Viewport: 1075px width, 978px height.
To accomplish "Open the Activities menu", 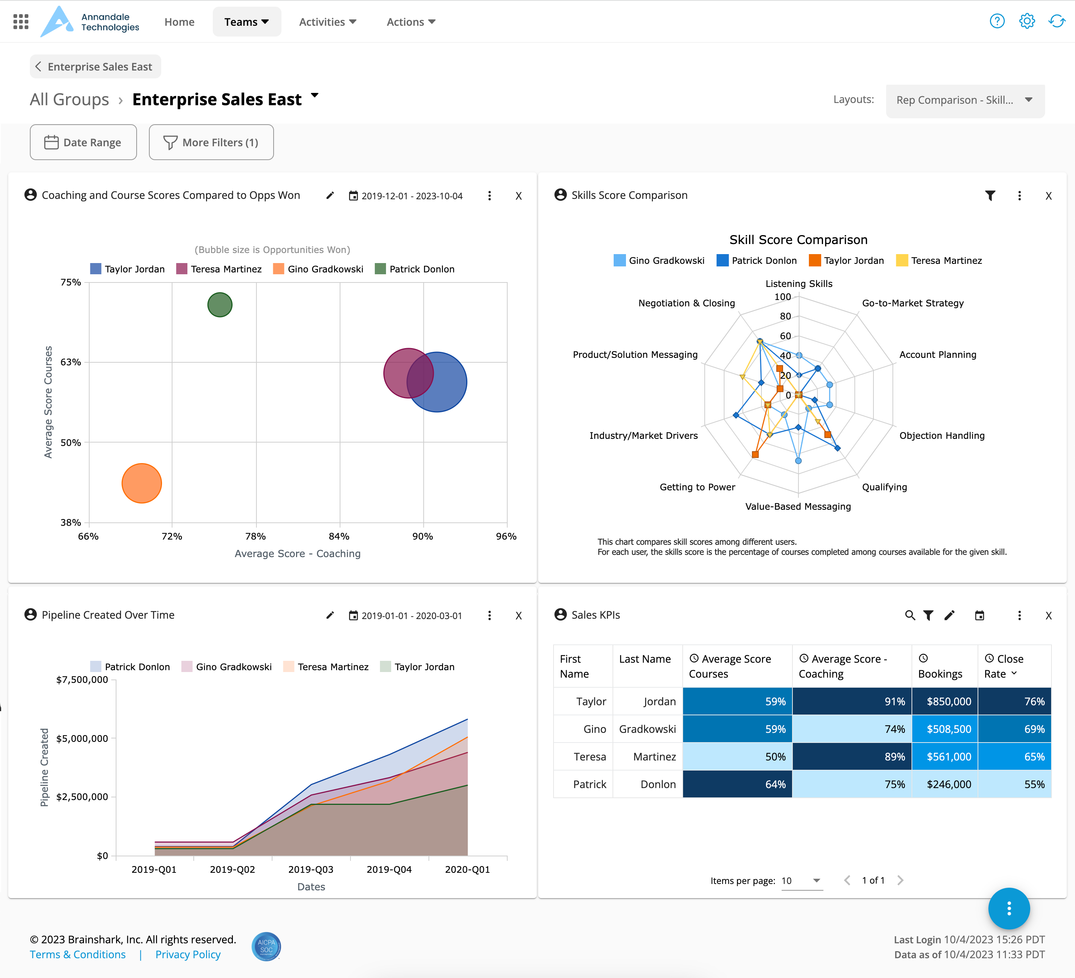I will pos(327,22).
